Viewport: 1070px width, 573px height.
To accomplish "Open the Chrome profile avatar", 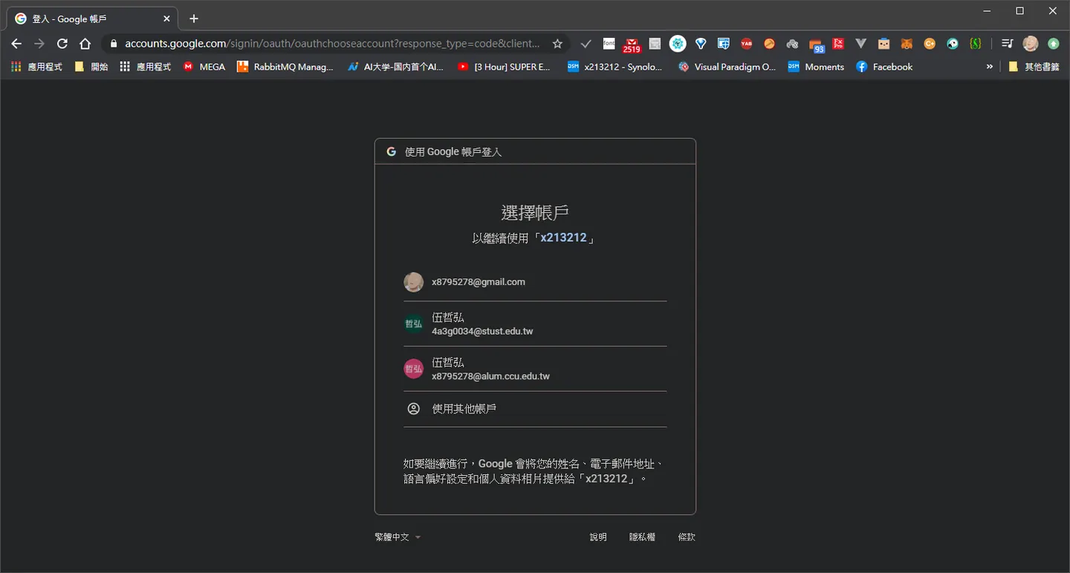I will (1030, 44).
